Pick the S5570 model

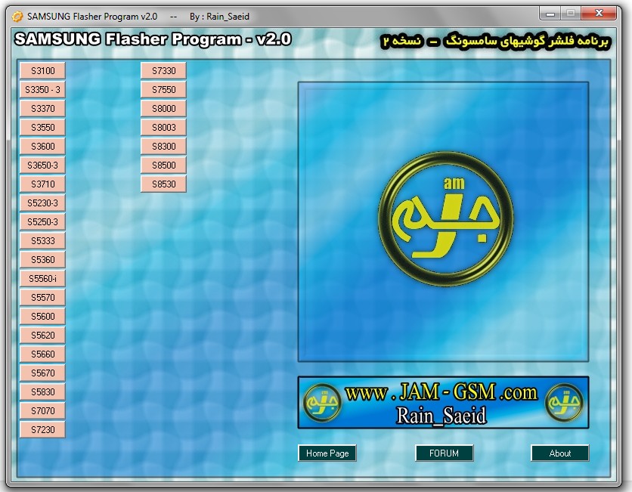(43, 298)
